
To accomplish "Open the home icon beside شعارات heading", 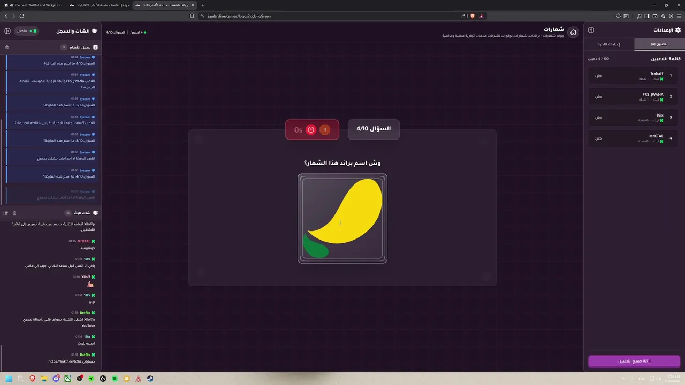I will (x=573, y=33).
